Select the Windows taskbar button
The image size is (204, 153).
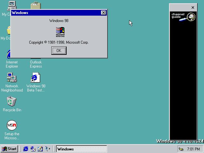click(x=82, y=149)
